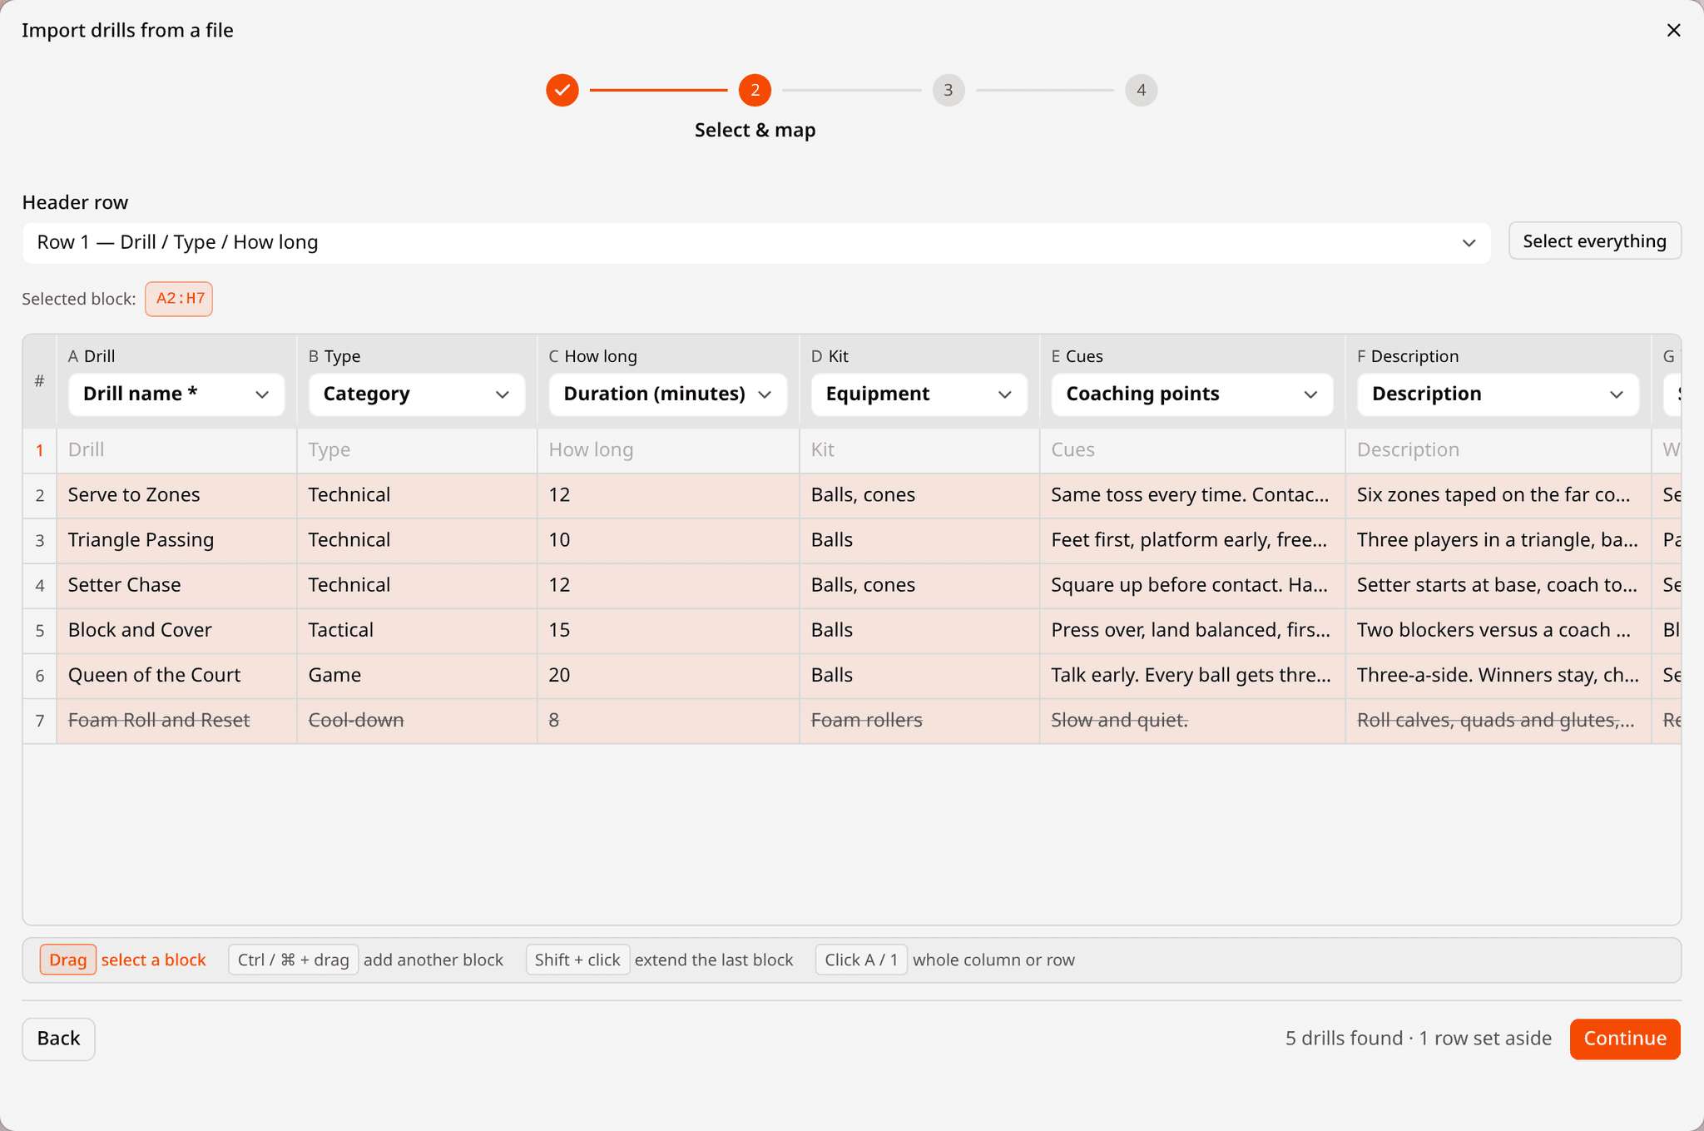This screenshot has height=1131, width=1704.
Task: Click the 'Block and Cover' cell
Action: coord(176,630)
